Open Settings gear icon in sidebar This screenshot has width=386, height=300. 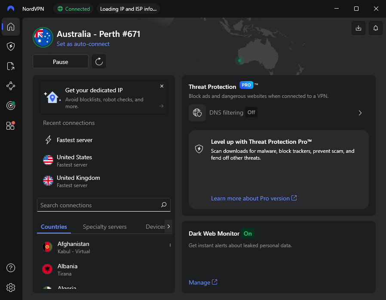click(11, 288)
